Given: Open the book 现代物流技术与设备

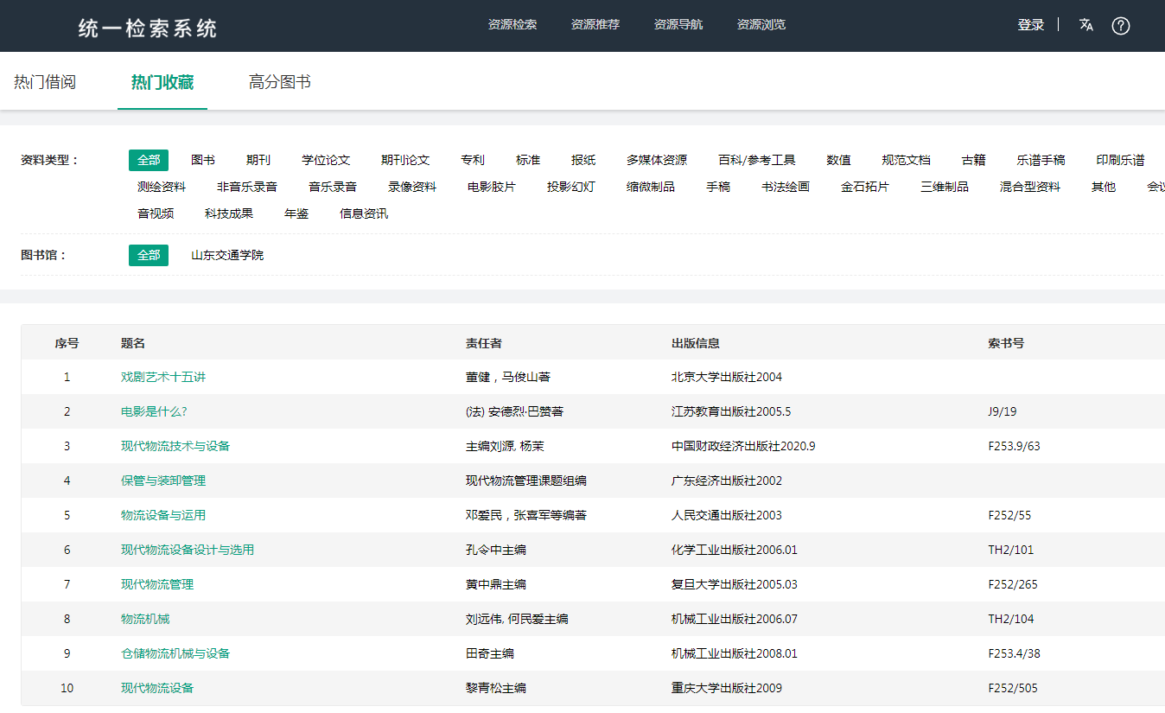Looking at the screenshot, I should coord(175,446).
